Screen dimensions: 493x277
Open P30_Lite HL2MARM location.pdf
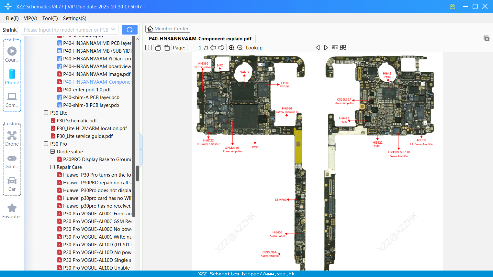tap(89, 128)
